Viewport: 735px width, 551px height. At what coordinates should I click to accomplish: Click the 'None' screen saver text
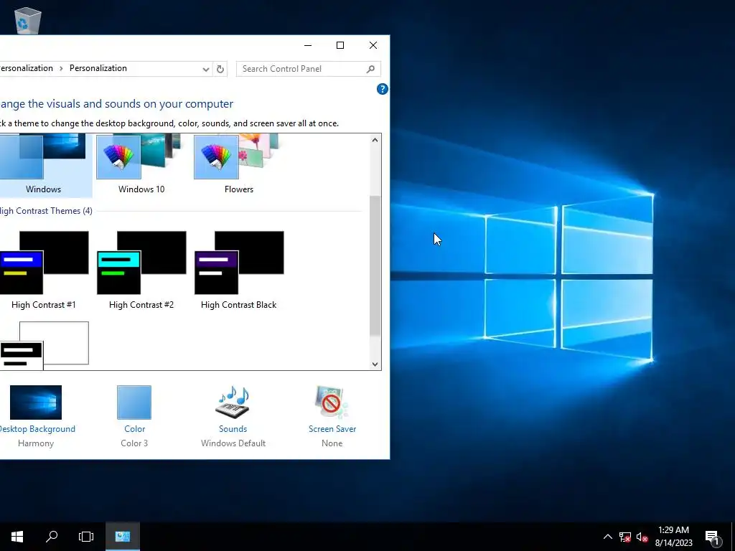click(x=332, y=443)
